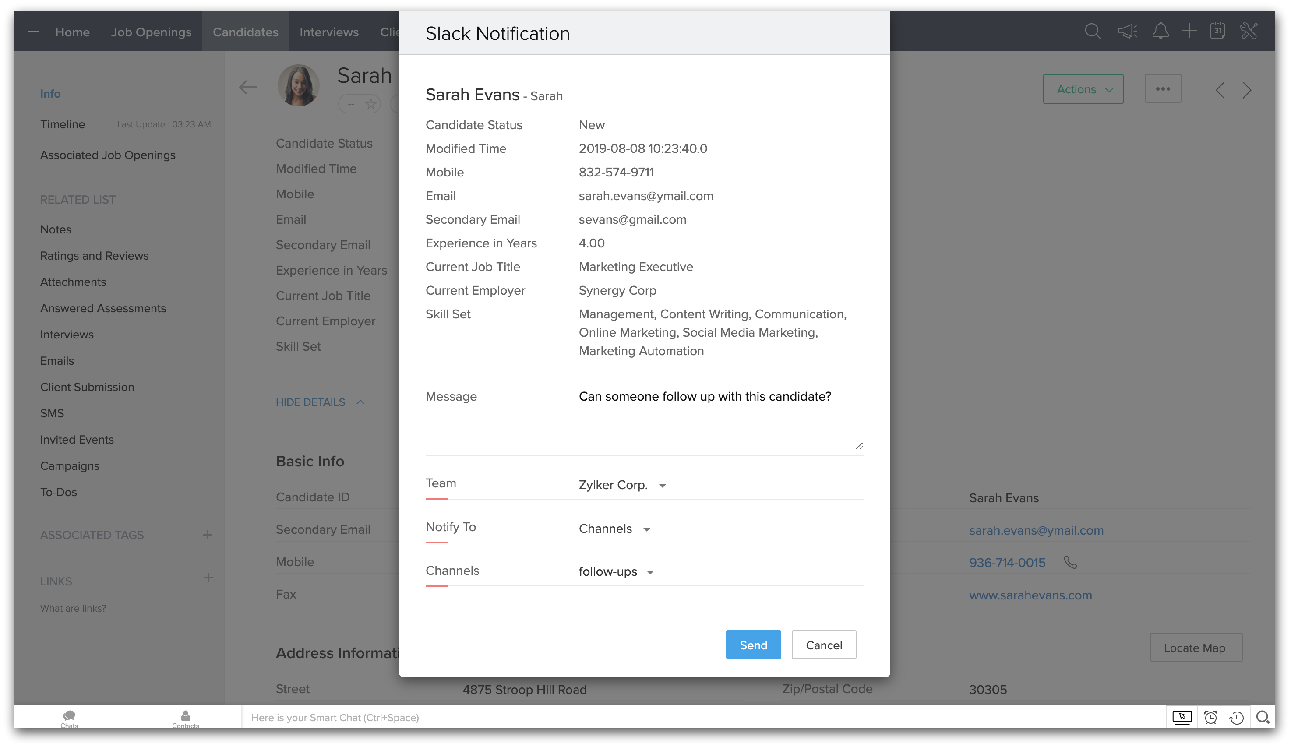Toggle the star favorite on Sarah's record
Screen dimensions: 1291x747
371,105
